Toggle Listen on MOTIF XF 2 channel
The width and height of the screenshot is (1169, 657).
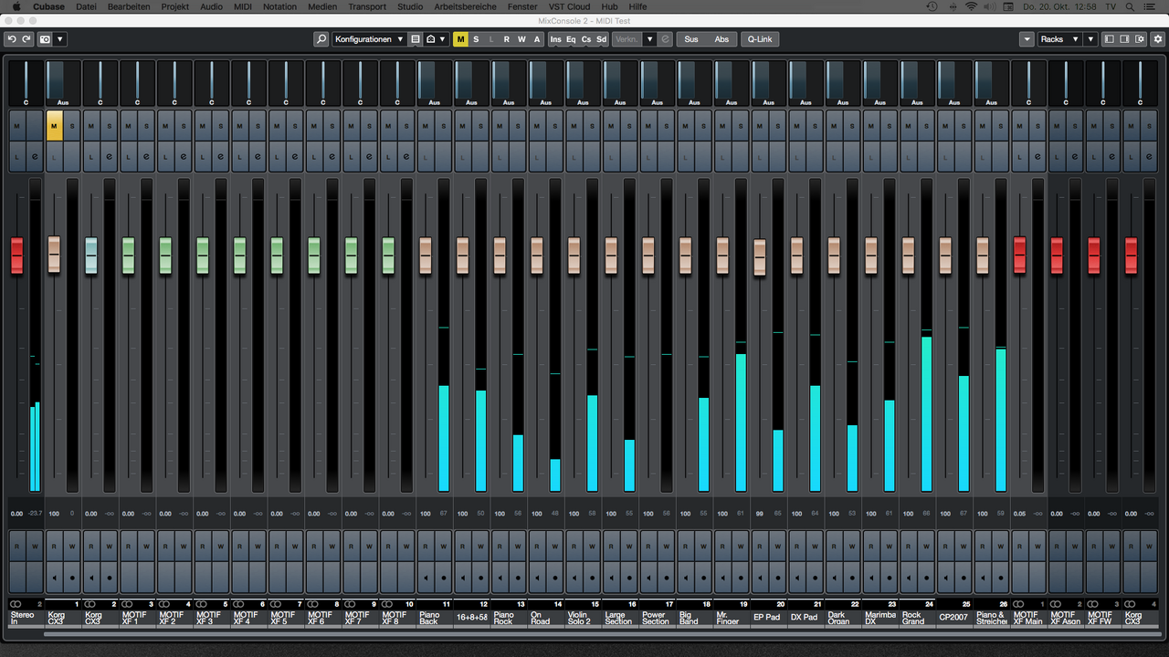[x=165, y=157]
